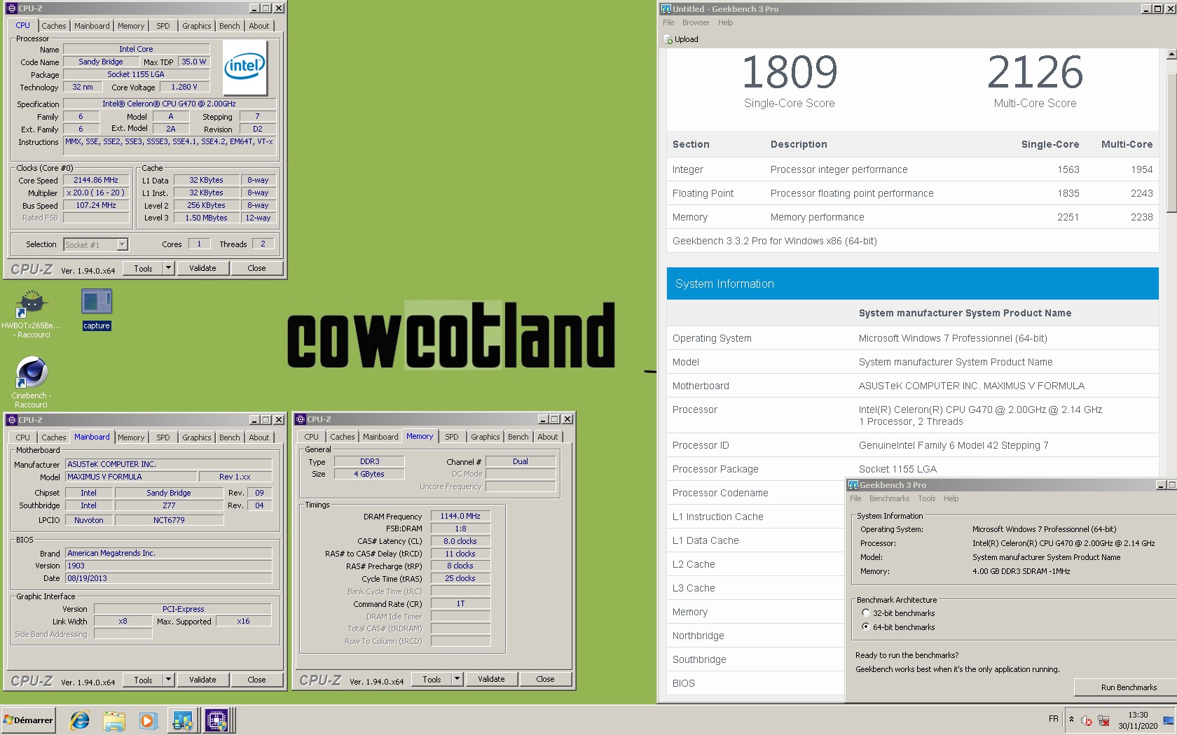The width and height of the screenshot is (1177, 735).
Task: Launch Internet Explorer from the taskbar
Action: click(80, 720)
